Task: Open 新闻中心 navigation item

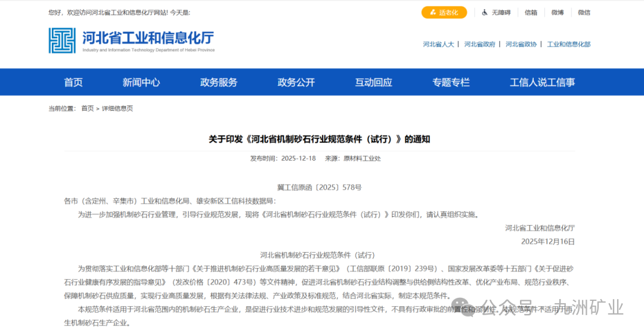Action: (x=141, y=82)
